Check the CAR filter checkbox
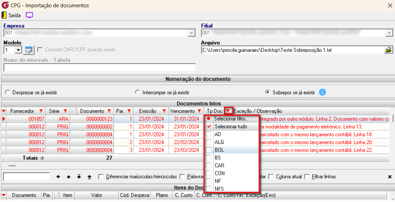395x202 pixels. coord(209,165)
